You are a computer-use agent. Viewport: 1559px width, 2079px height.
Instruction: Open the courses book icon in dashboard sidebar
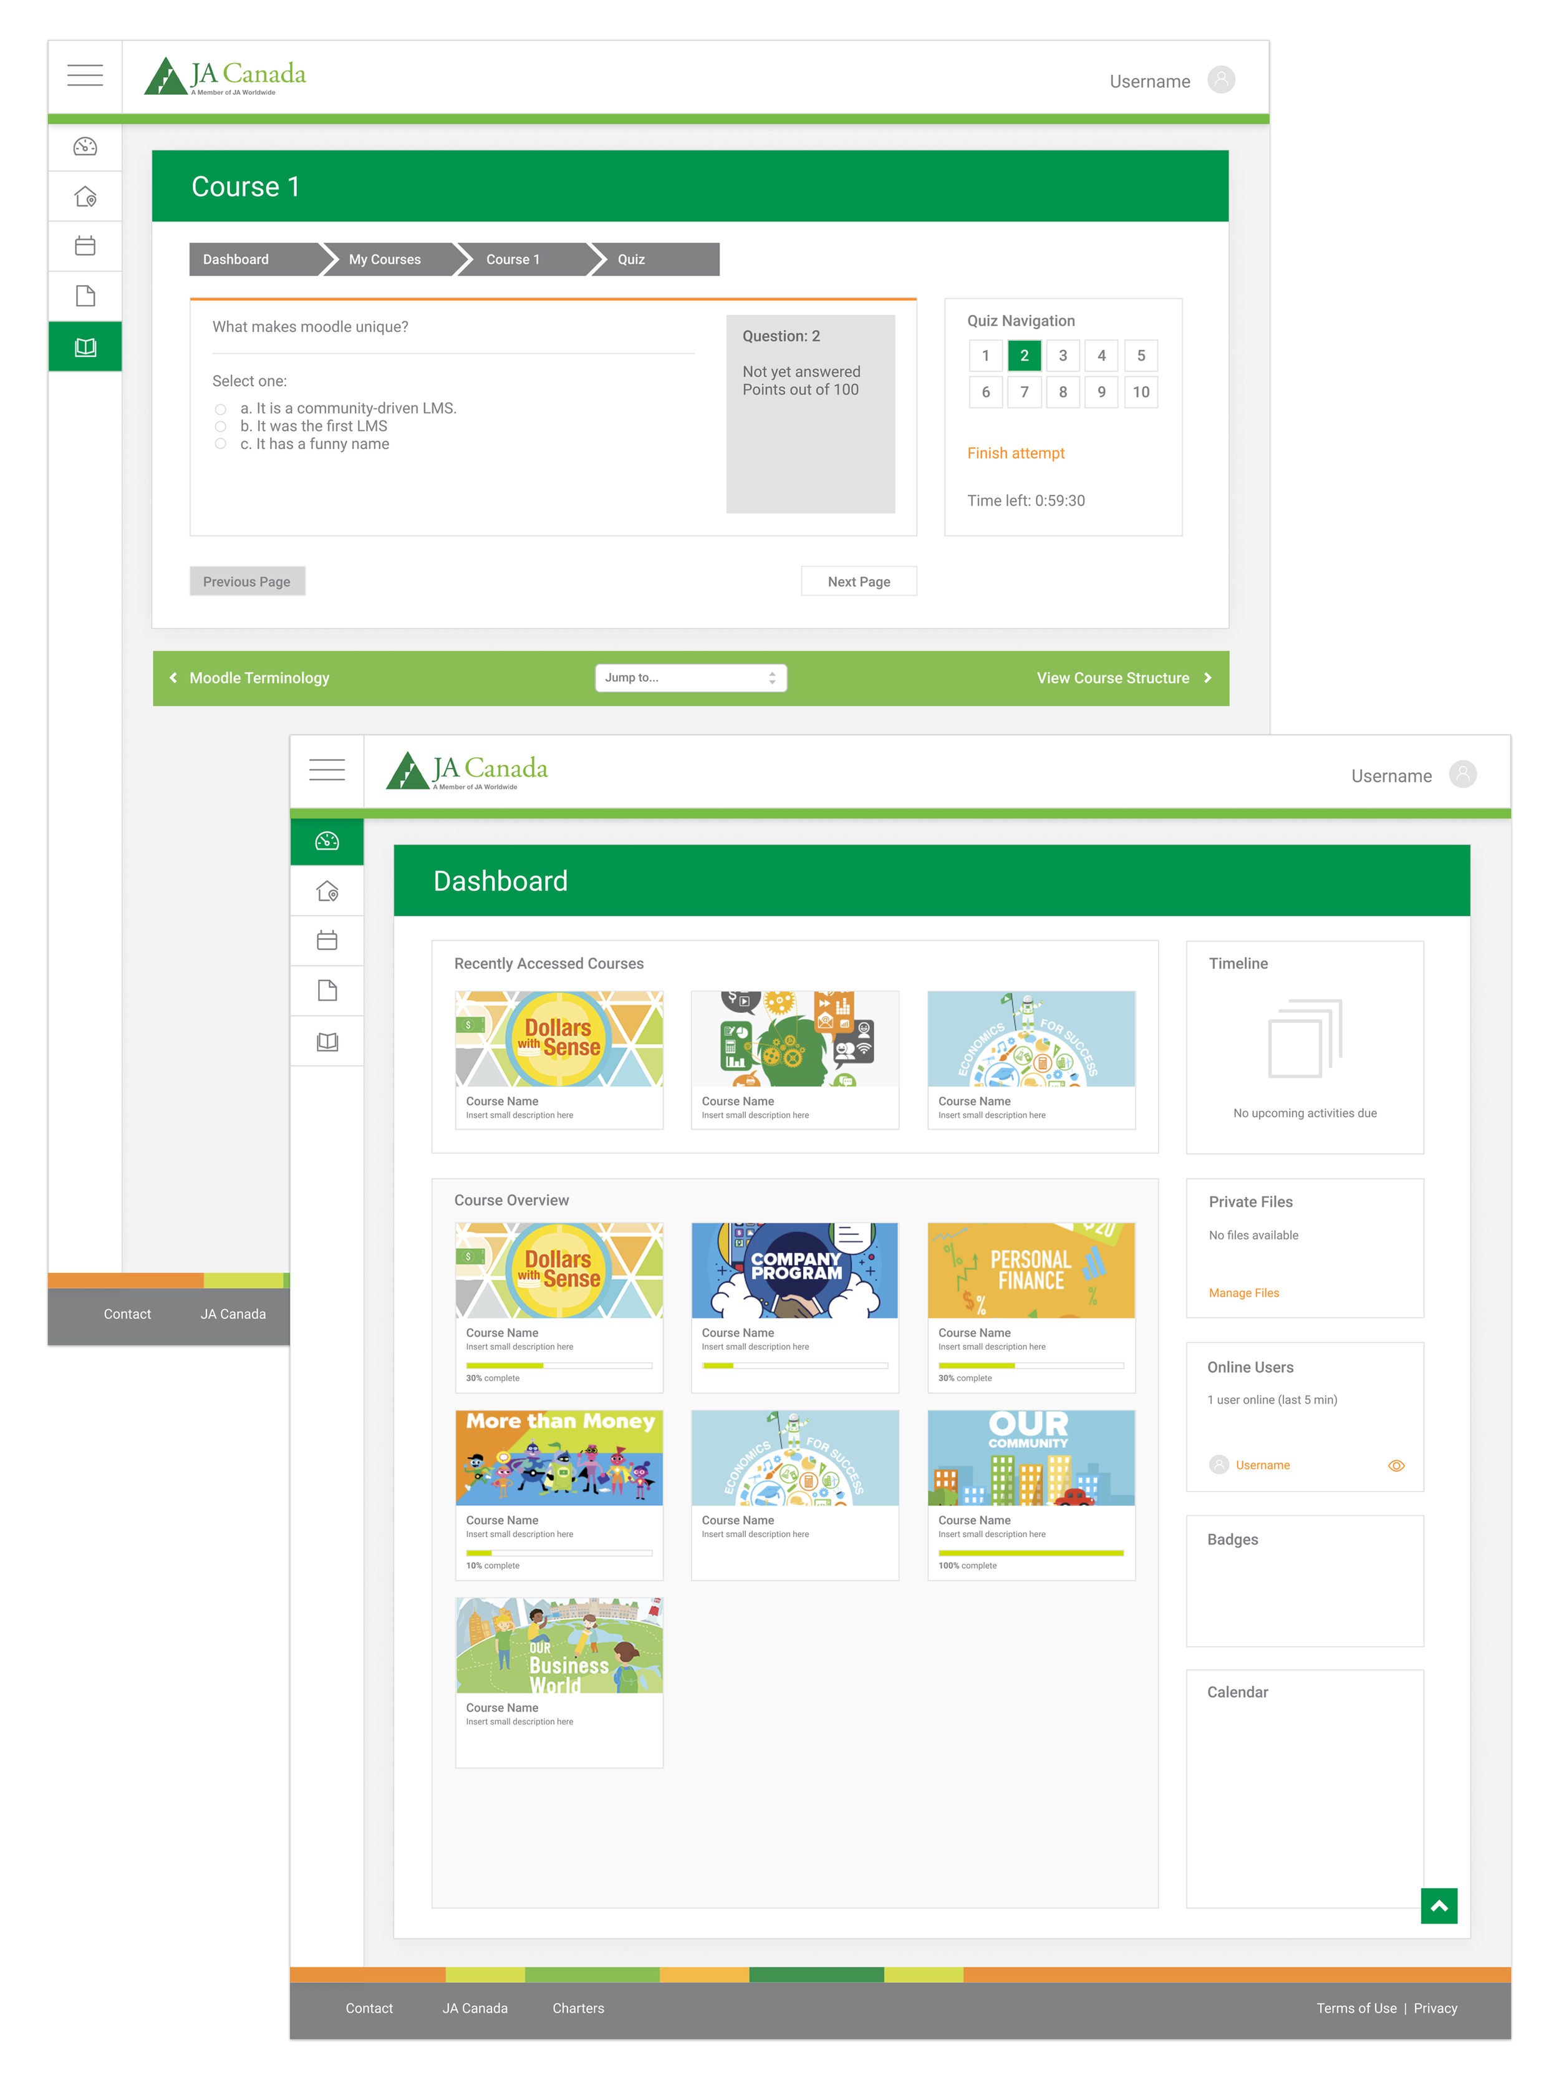tap(327, 1042)
